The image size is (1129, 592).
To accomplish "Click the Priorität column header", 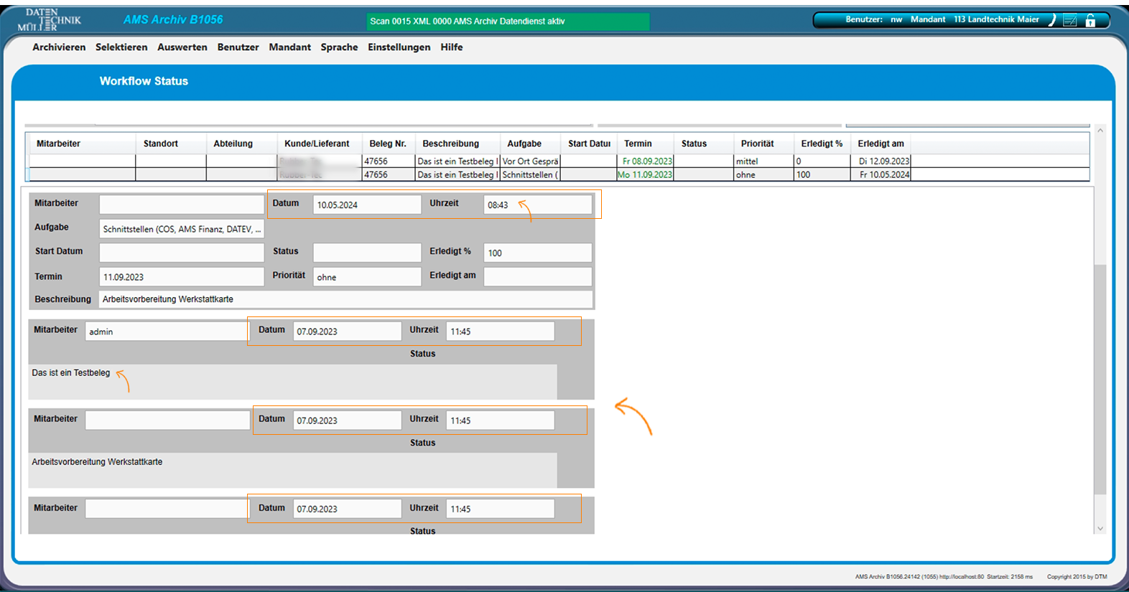I will (757, 144).
